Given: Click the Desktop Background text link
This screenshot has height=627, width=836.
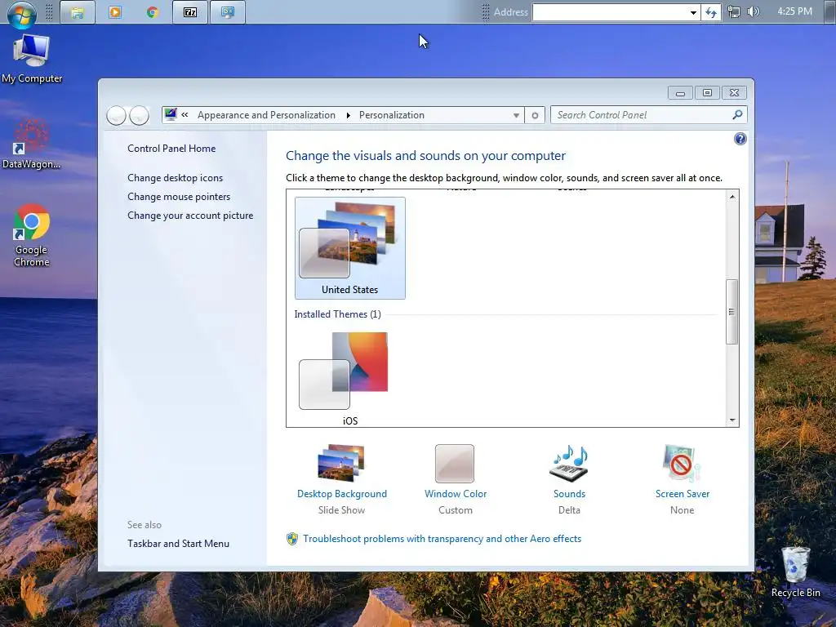Looking at the screenshot, I should [x=342, y=494].
